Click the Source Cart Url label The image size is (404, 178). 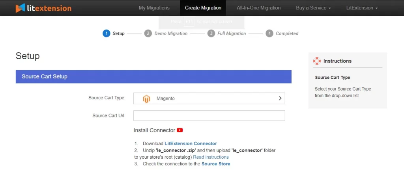coord(108,115)
